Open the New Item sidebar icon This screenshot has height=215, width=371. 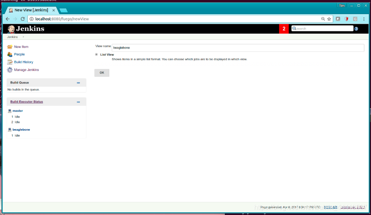click(x=10, y=47)
